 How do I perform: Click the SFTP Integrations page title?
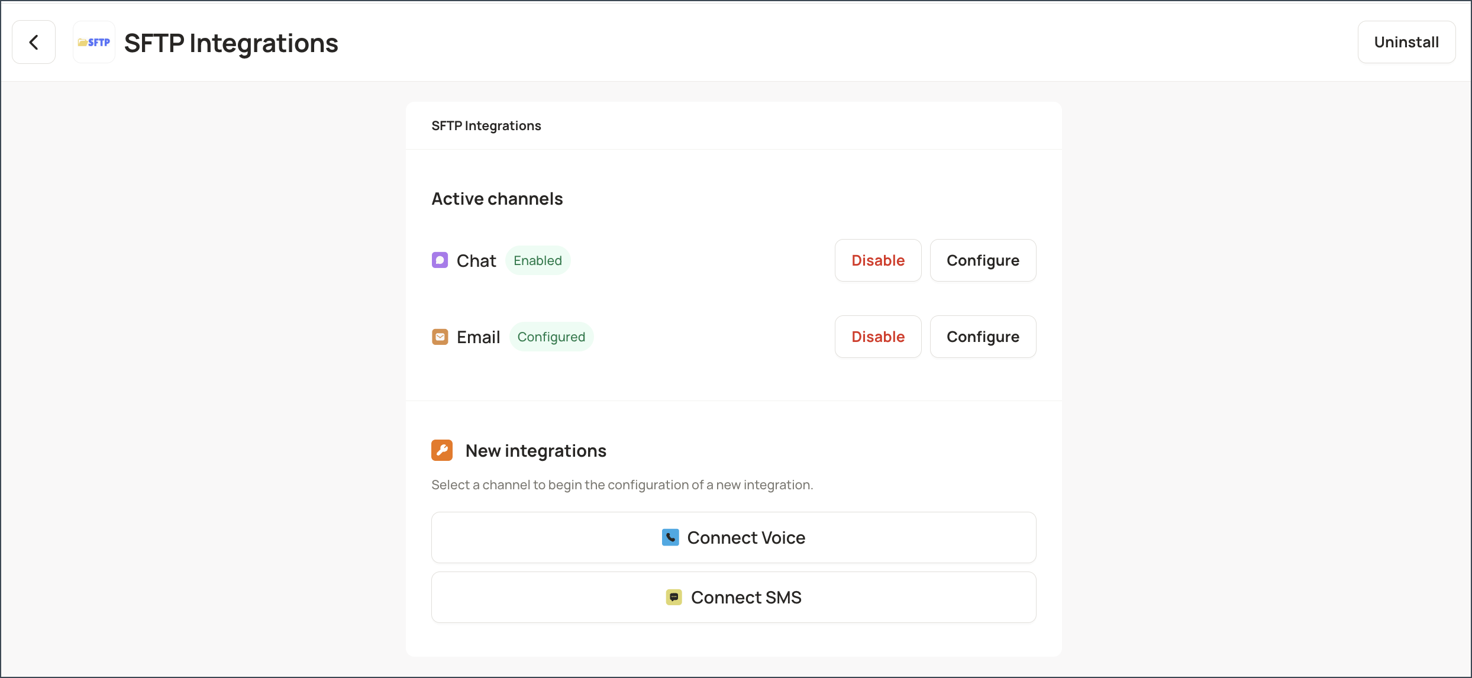click(231, 43)
